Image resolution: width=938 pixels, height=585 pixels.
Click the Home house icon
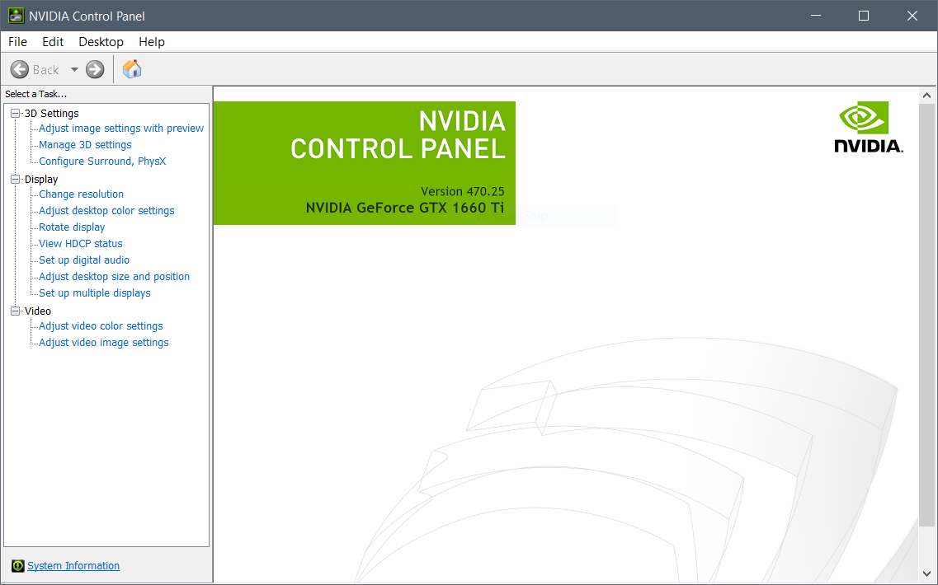[x=132, y=68]
